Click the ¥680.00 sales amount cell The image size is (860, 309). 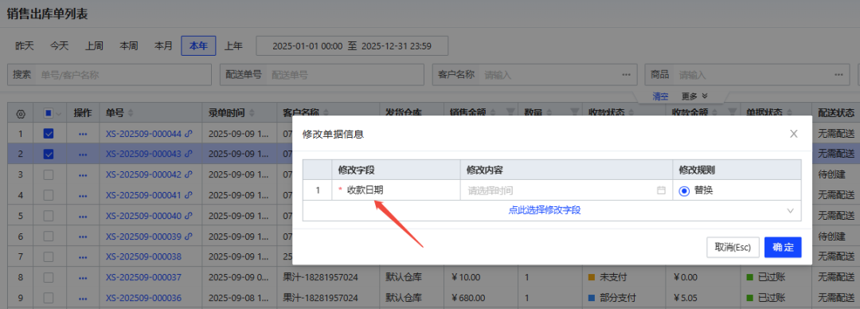click(x=480, y=298)
